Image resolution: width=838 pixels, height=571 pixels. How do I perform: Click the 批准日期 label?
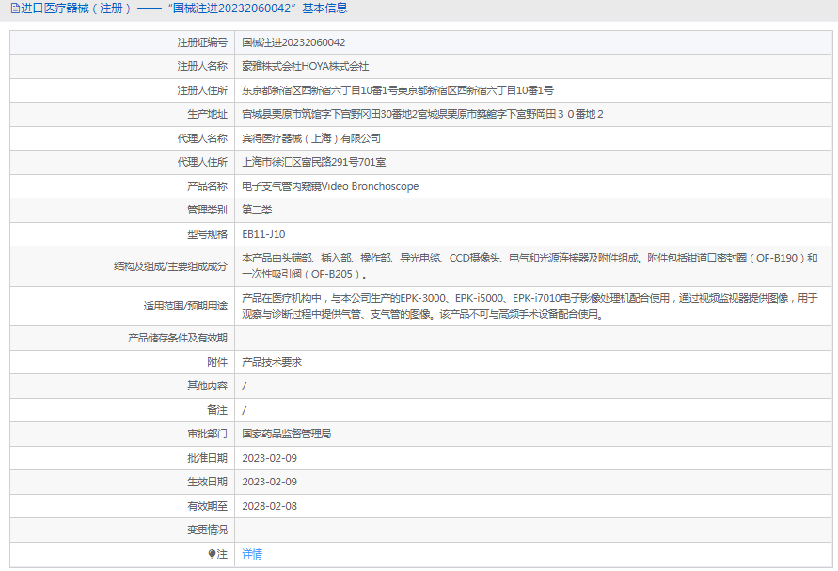207,458
